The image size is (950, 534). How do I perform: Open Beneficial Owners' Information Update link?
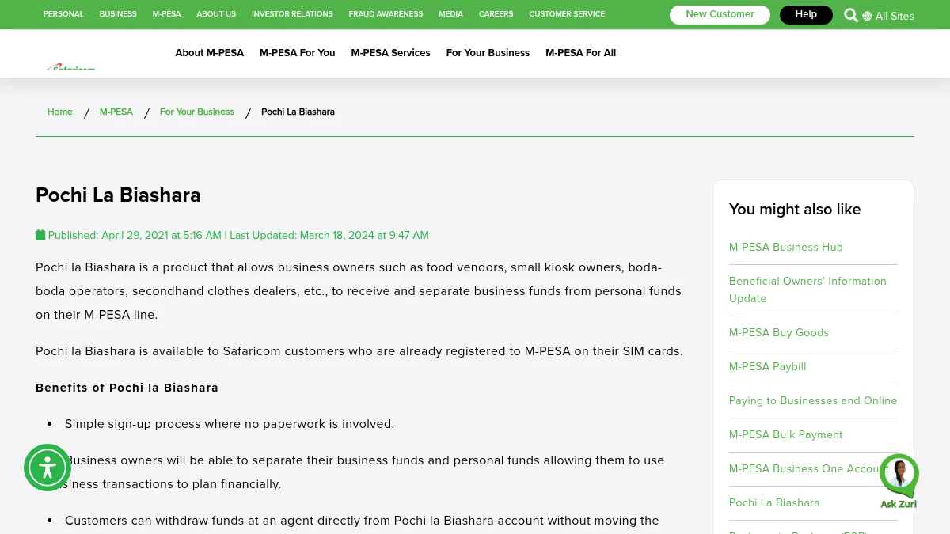click(x=807, y=290)
